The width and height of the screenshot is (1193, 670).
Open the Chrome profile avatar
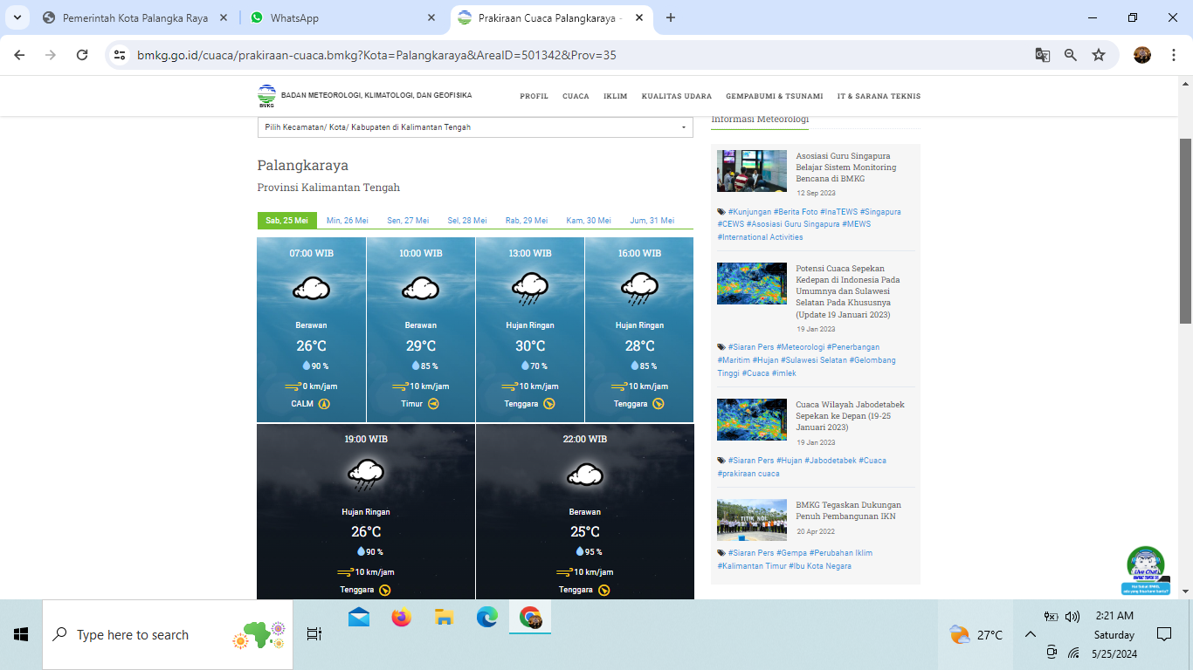click(1142, 55)
